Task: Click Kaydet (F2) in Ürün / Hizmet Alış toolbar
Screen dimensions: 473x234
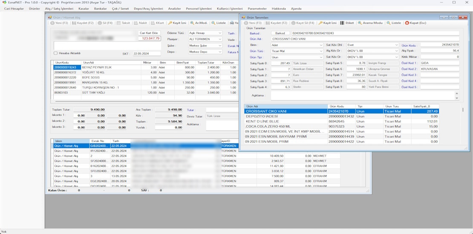Action: pos(83,23)
